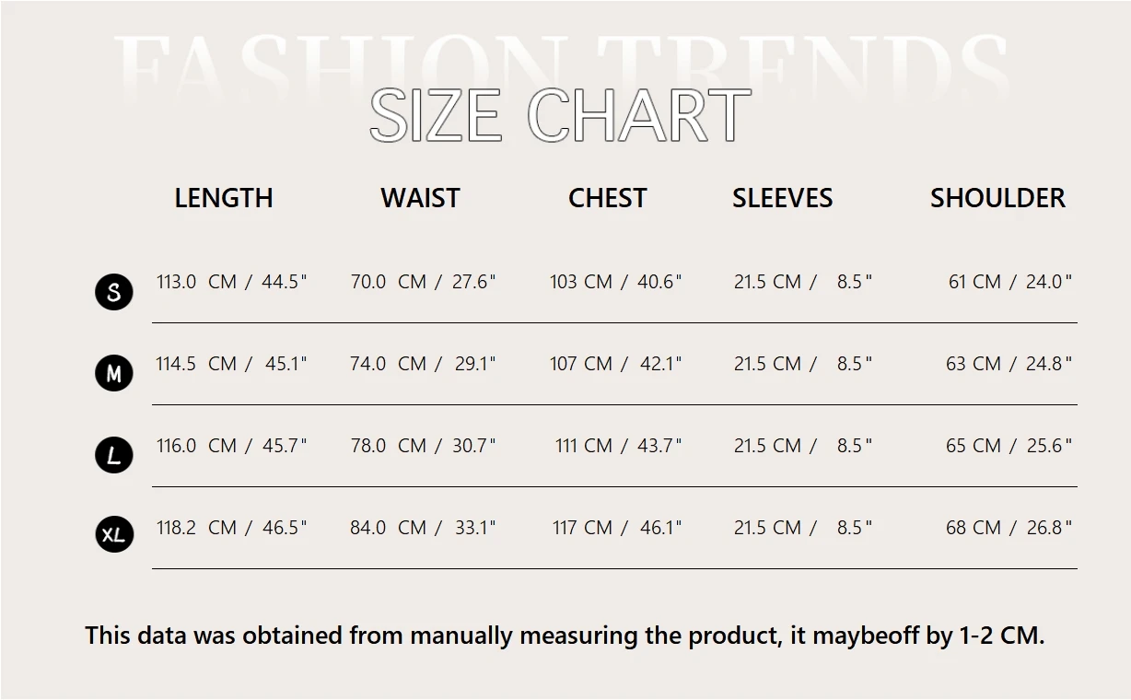The image size is (1131, 700).
Task: Select the LENGTH column header
Action: [x=224, y=198]
